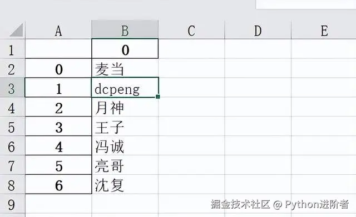Select column B header

(125, 29)
